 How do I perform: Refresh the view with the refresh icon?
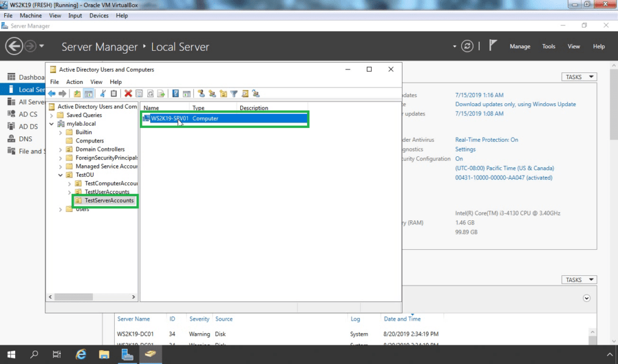point(150,93)
